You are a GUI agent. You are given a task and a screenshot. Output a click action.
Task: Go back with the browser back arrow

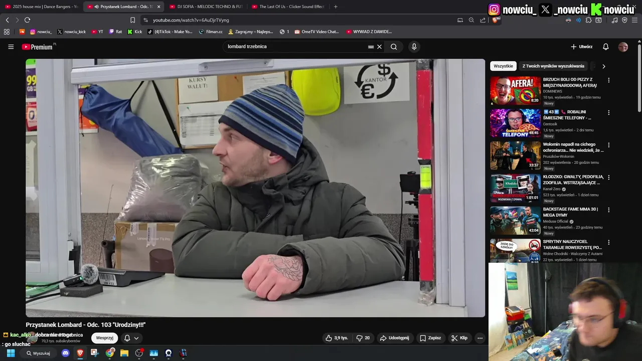[x=7, y=20]
